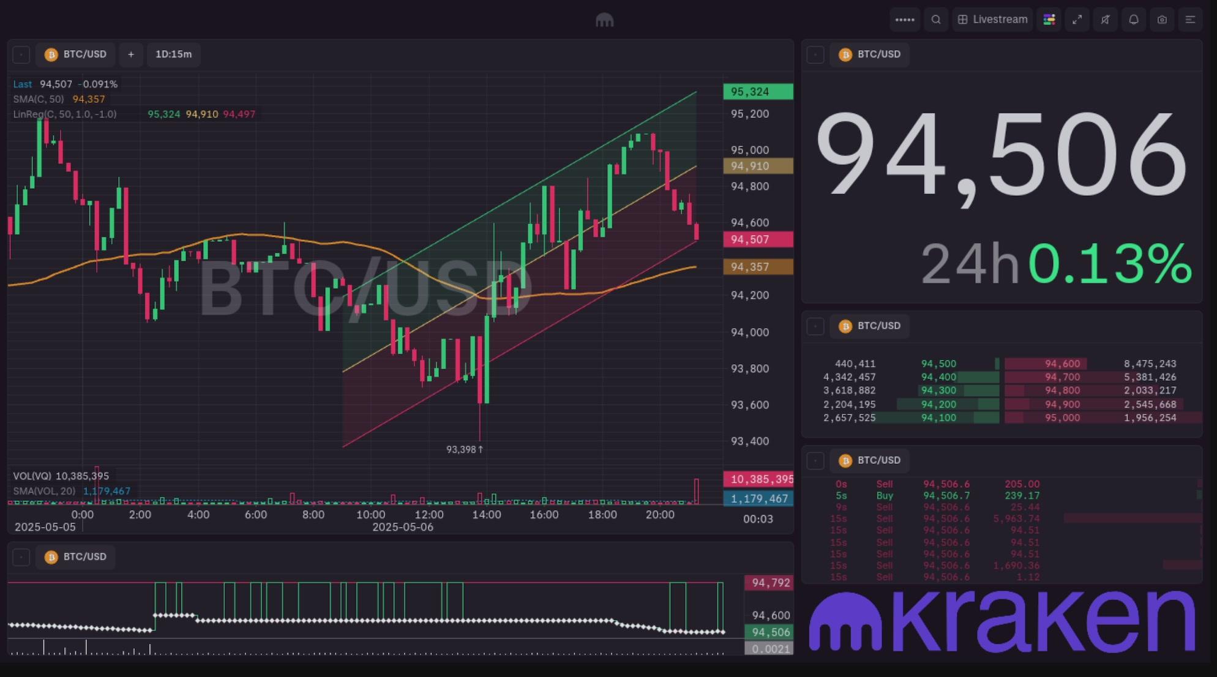
Task: Click the red 10,385,395 volume axis label
Action: click(x=758, y=479)
